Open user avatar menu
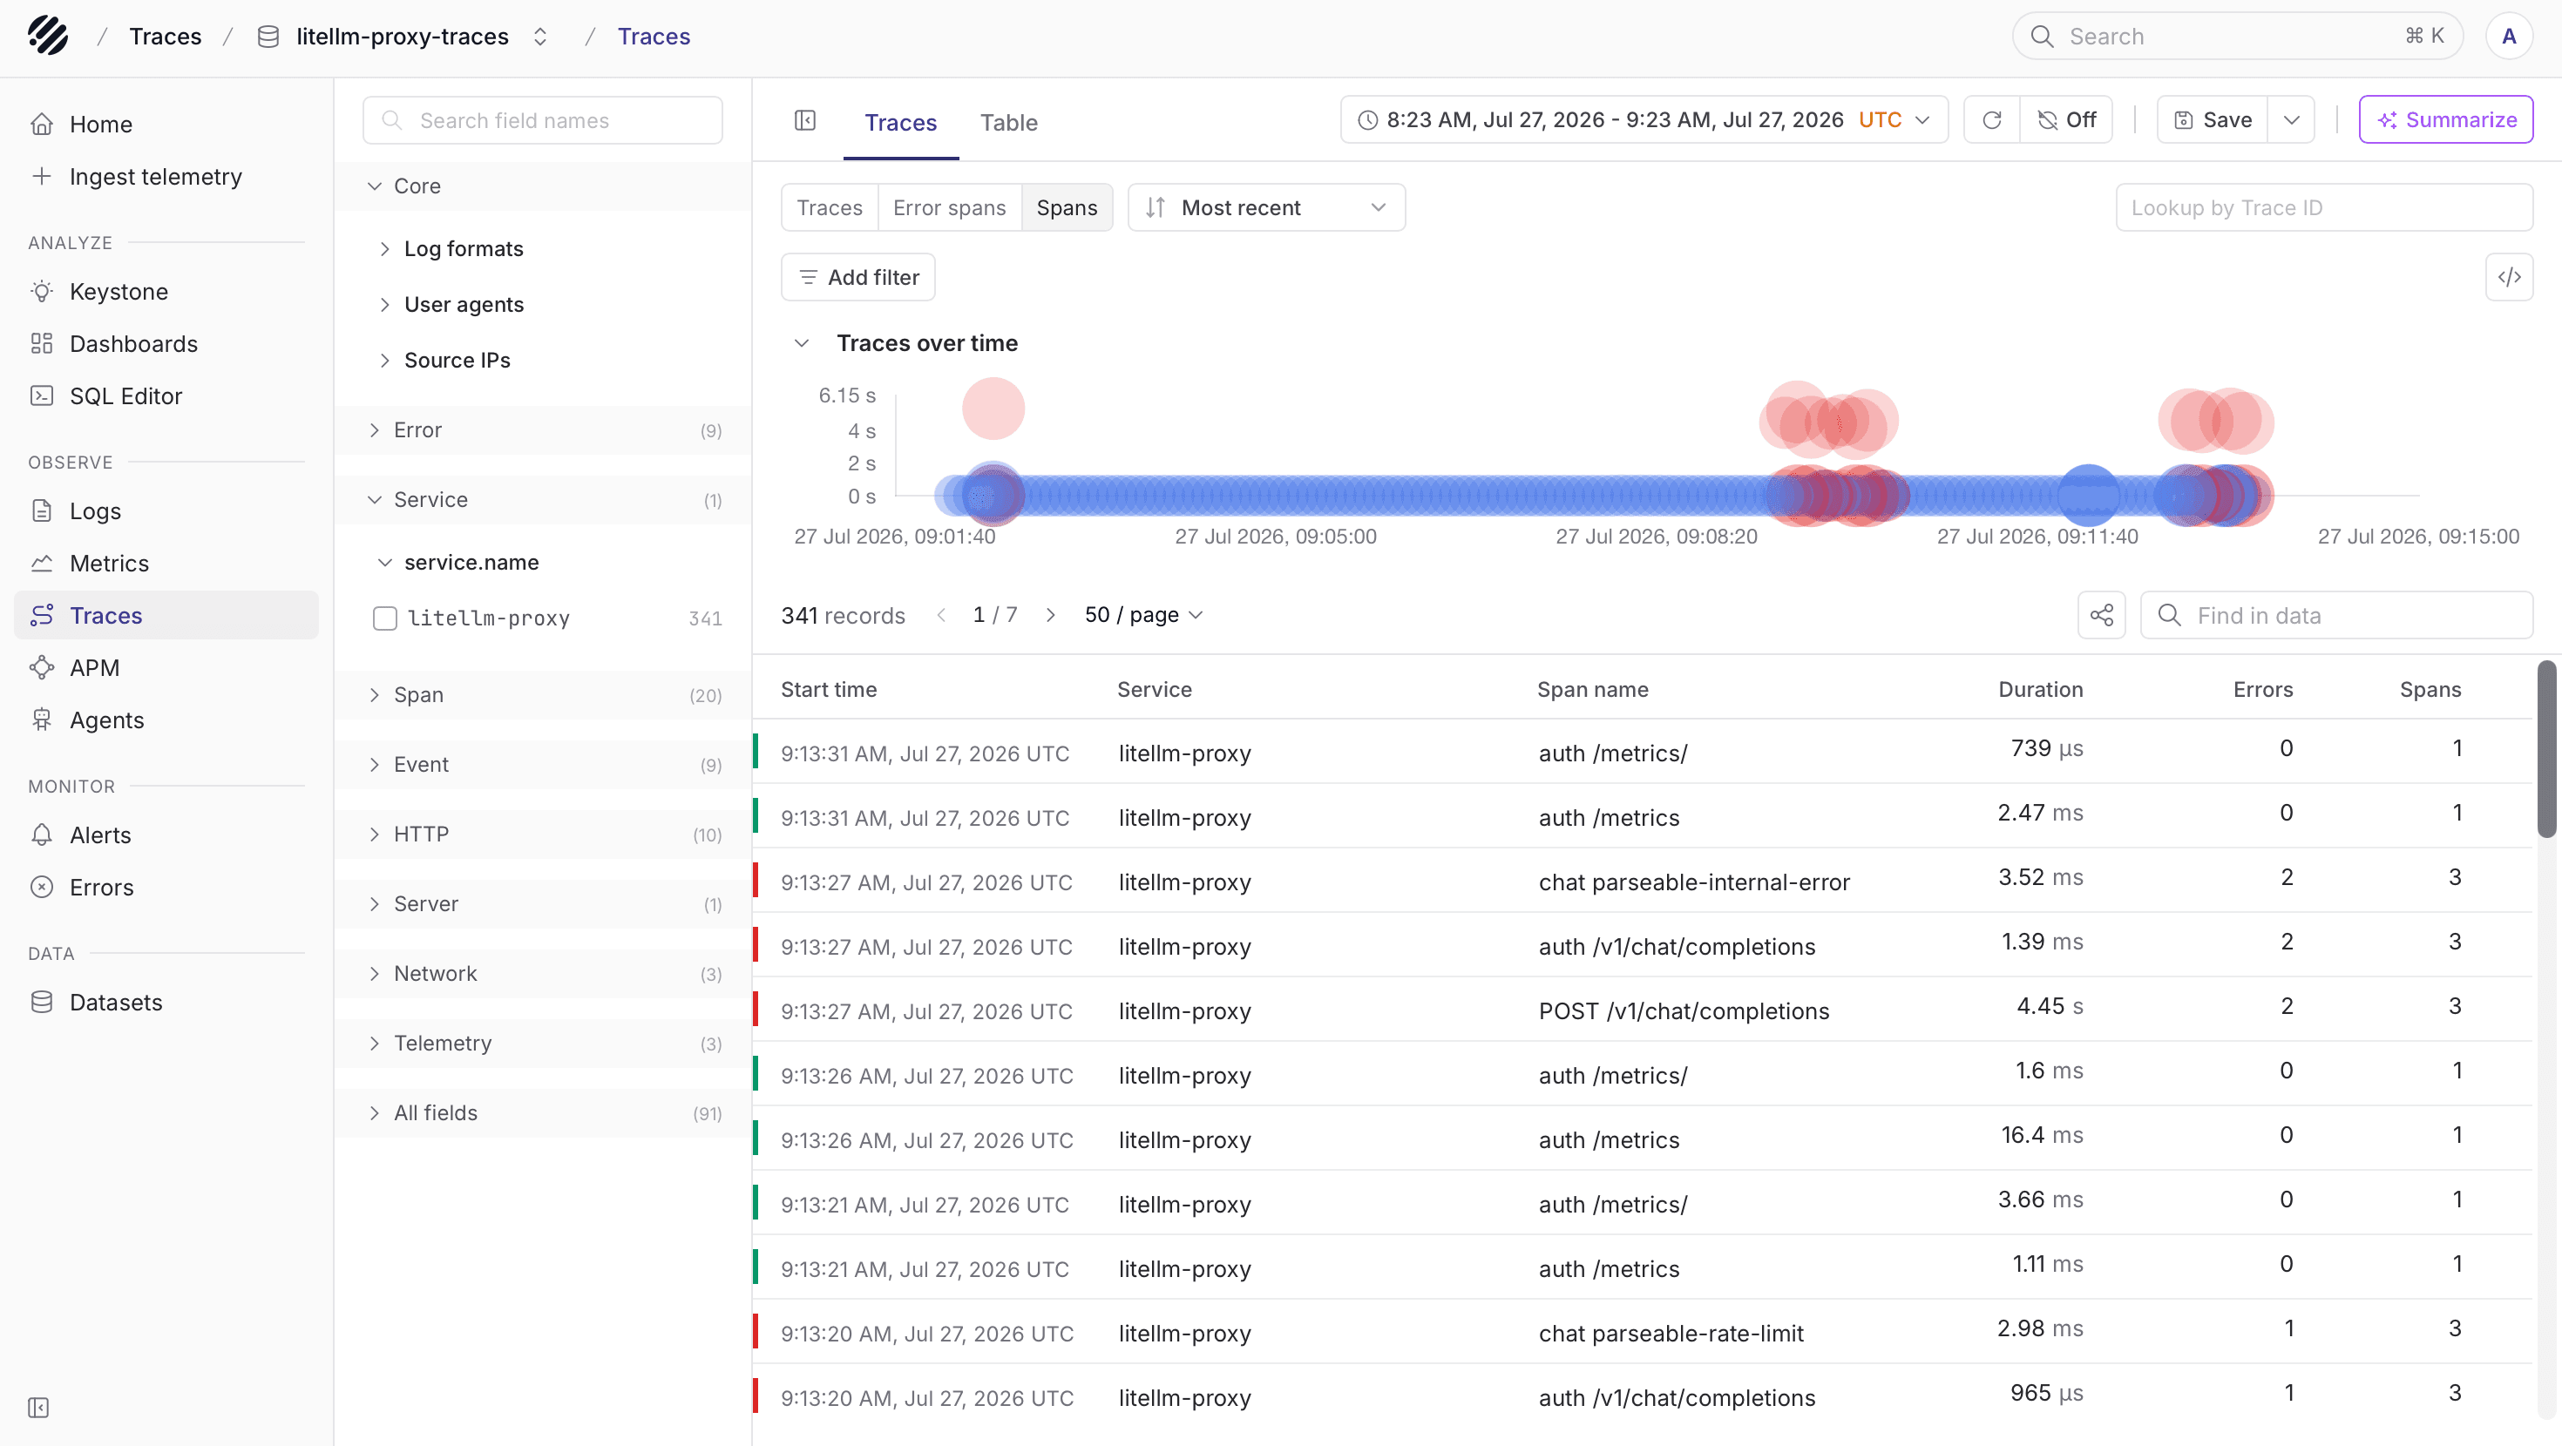 [x=2508, y=36]
